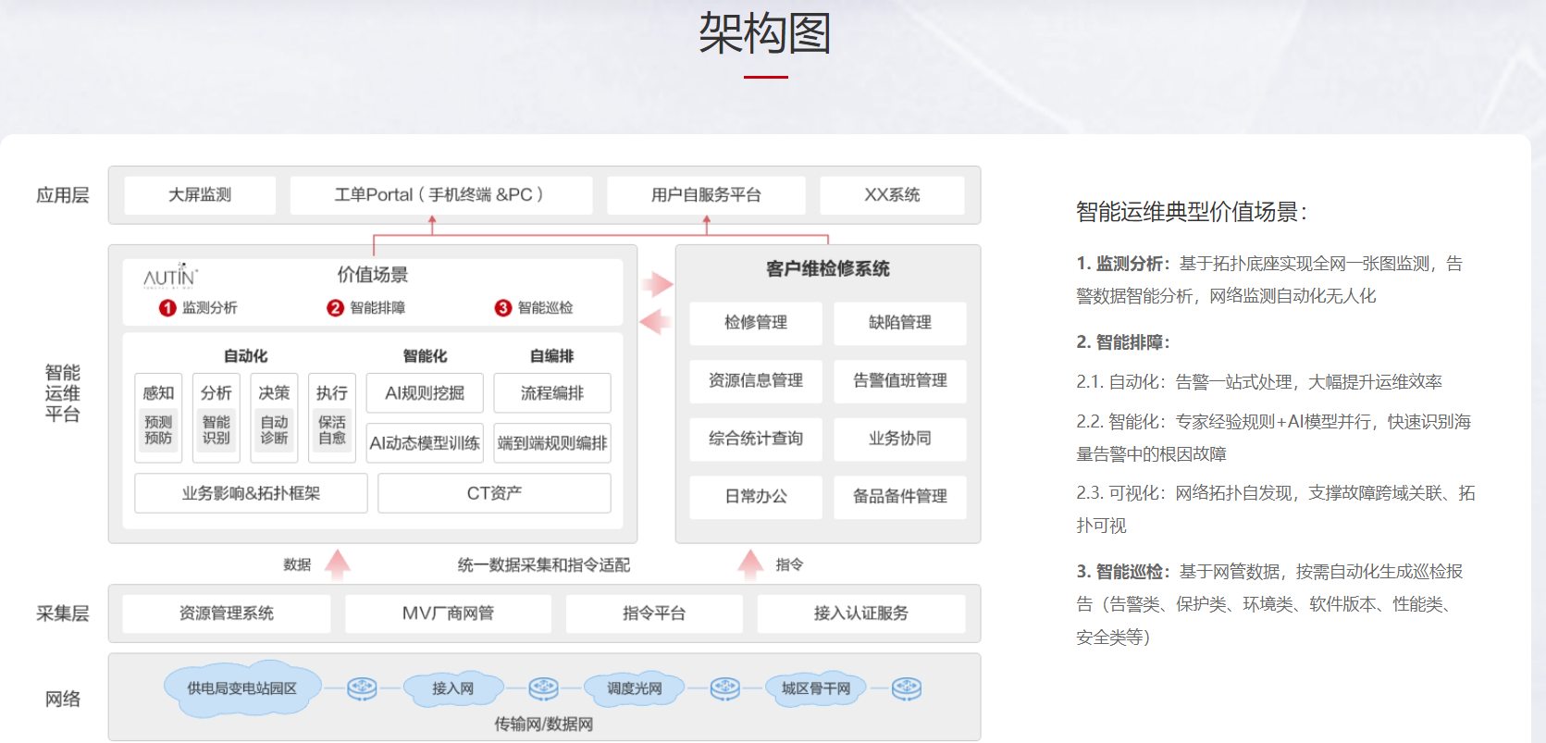Select the 大屏监测 box
This screenshot has width=1546, height=743.
(200, 195)
